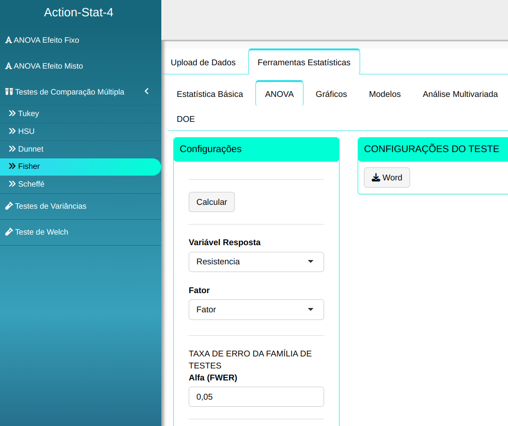Viewport: 508px width, 426px height.
Task: Click the Testes de Variâncias eraser icon
Action: (x=9, y=206)
